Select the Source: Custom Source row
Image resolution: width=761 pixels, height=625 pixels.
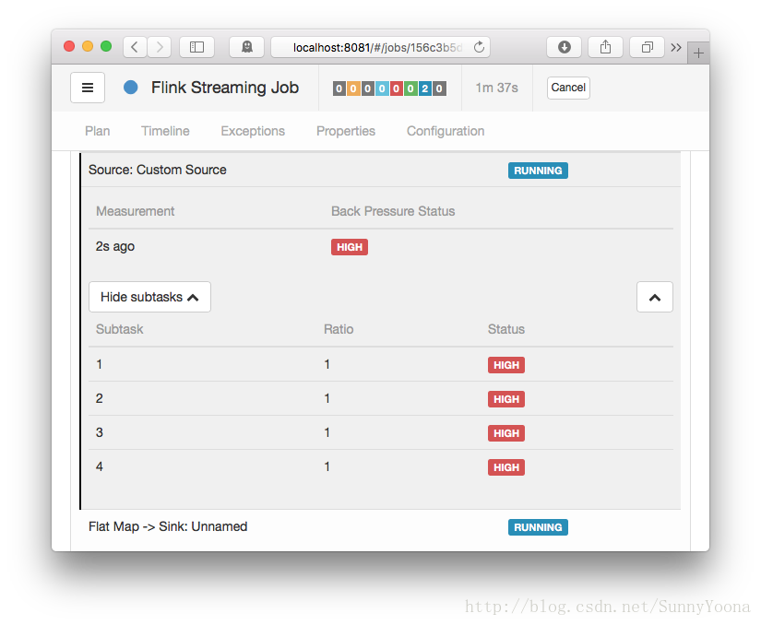(381, 170)
